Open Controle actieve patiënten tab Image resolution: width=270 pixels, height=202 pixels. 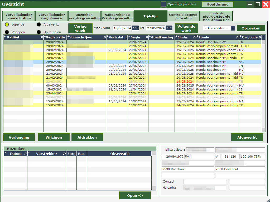click(x=183, y=16)
